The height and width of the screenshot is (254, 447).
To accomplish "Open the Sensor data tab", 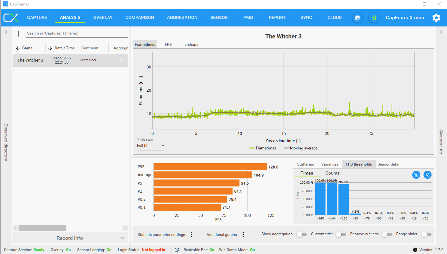I will click(x=388, y=164).
